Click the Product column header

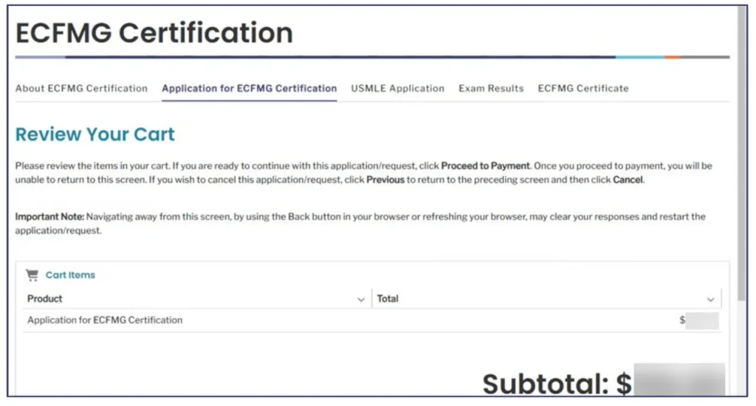pyautogui.click(x=45, y=299)
